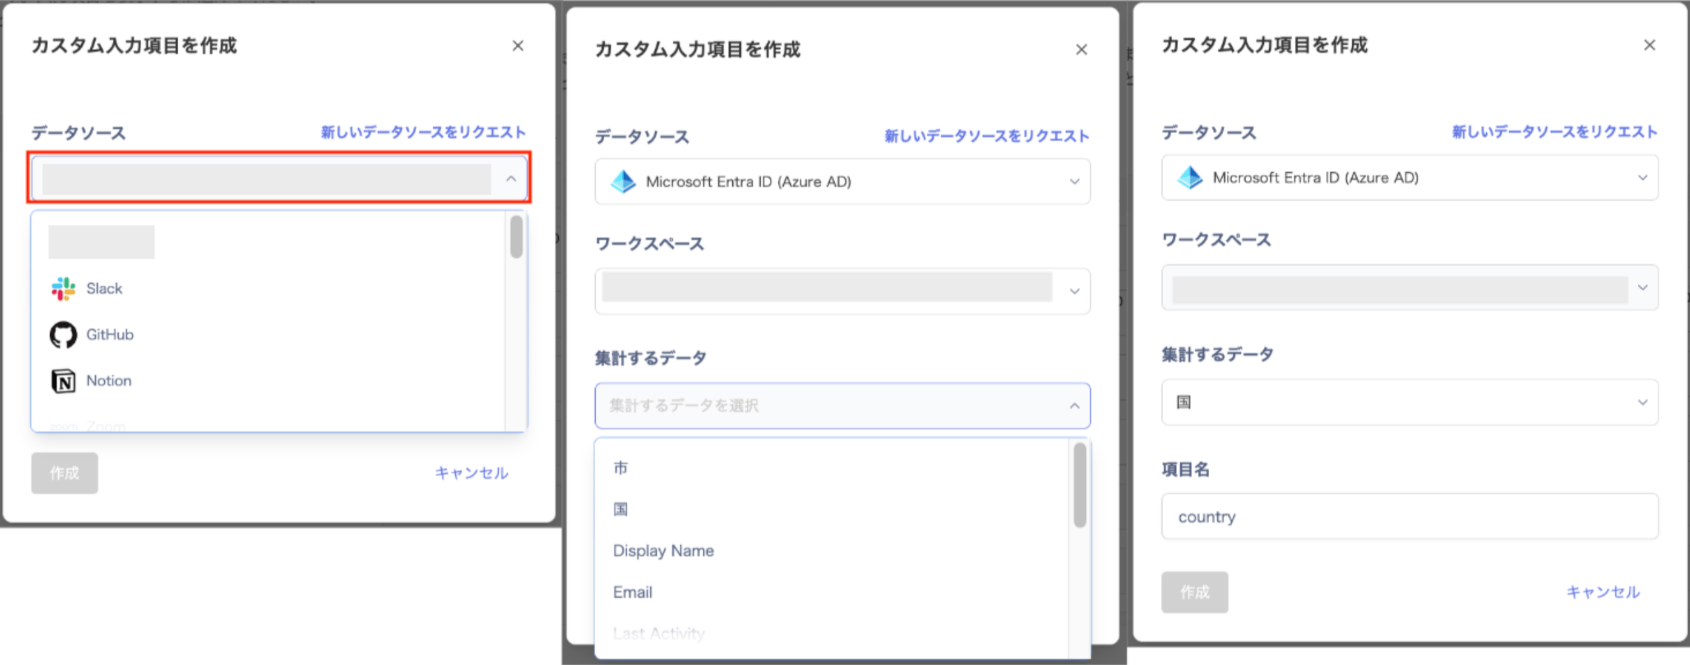Image resolution: width=1690 pixels, height=665 pixels.
Task: Select GitHub option text in data source list
Action: [x=110, y=335]
